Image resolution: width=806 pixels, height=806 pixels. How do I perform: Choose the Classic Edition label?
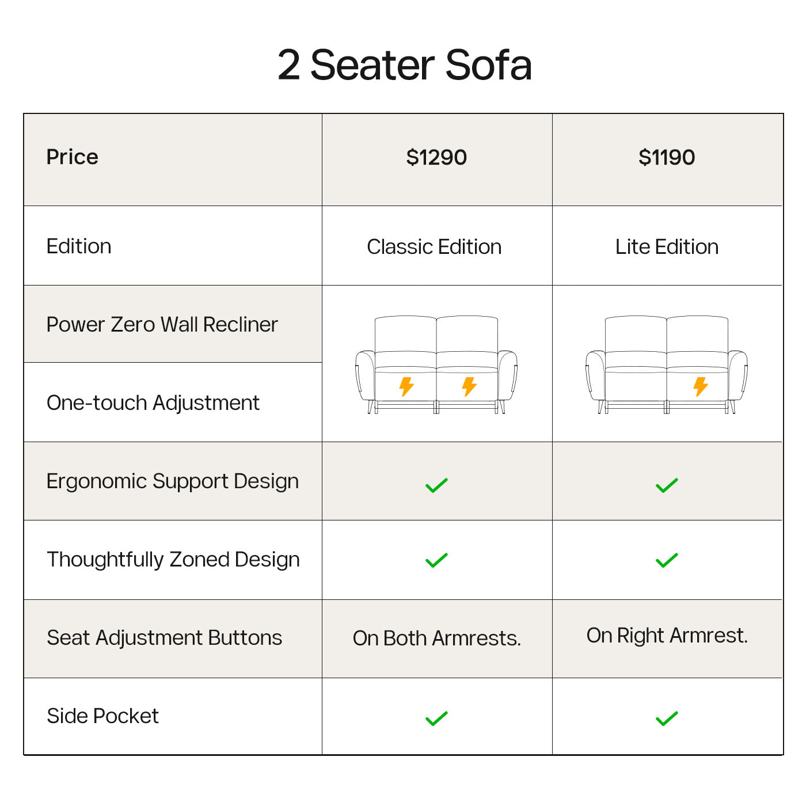pos(434,247)
